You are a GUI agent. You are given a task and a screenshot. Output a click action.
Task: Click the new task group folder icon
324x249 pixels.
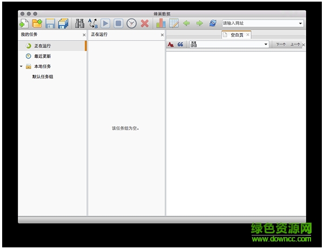coord(37,23)
